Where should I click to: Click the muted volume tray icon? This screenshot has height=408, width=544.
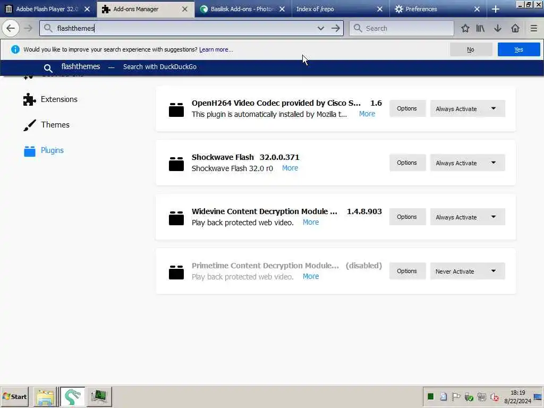point(495,396)
